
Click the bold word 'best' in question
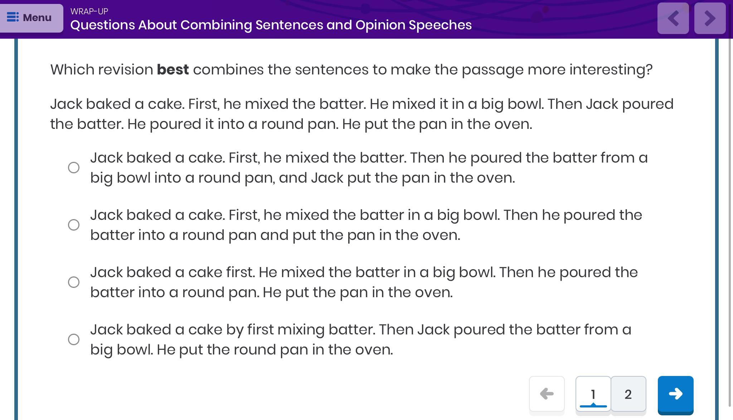(173, 69)
